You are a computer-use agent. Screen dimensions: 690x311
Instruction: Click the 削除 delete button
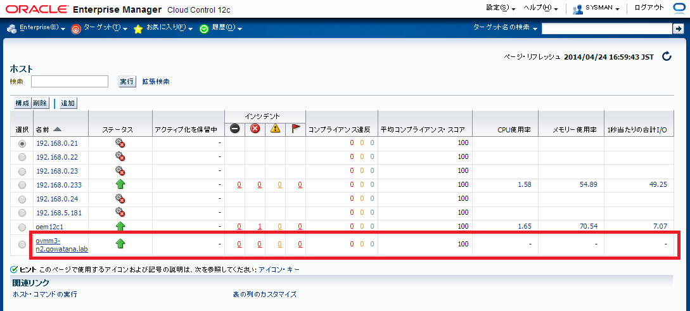coord(40,103)
